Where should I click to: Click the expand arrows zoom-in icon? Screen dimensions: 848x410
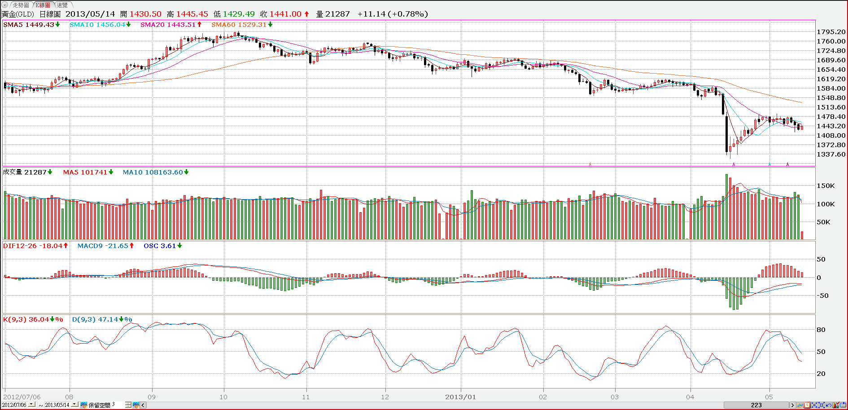click(822, 405)
